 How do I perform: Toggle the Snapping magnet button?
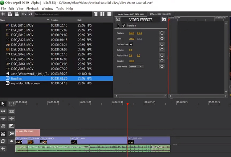(3, 134)
